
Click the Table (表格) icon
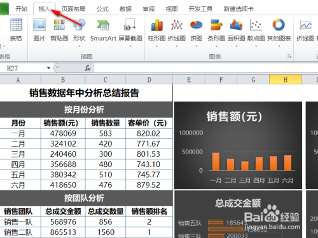16,25
